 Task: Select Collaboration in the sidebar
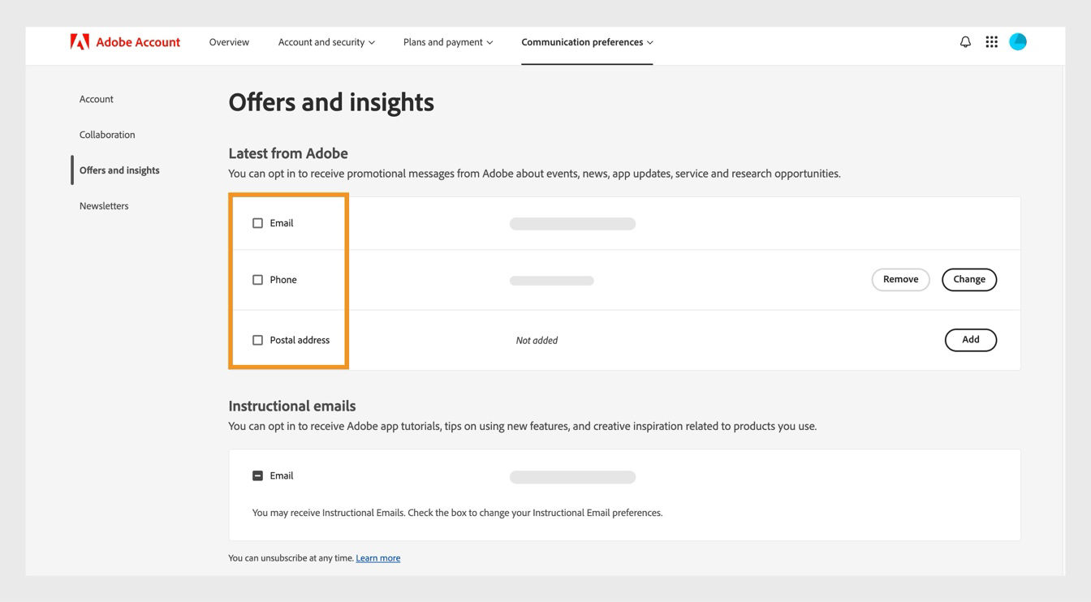coord(106,134)
